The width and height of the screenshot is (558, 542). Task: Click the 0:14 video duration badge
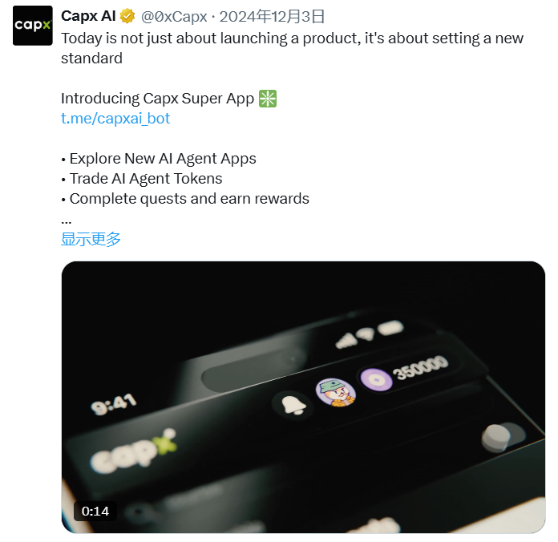pyautogui.click(x=95, y=511)
